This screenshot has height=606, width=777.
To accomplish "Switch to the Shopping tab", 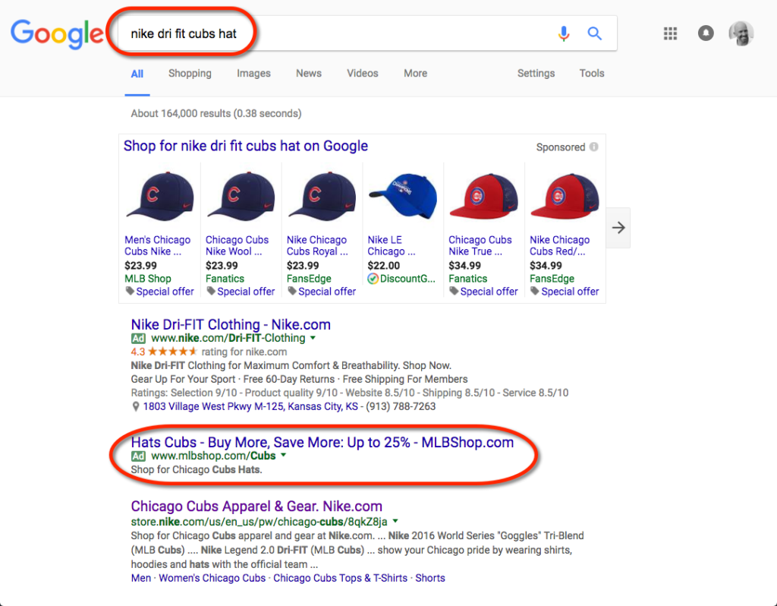I will 190,74.
